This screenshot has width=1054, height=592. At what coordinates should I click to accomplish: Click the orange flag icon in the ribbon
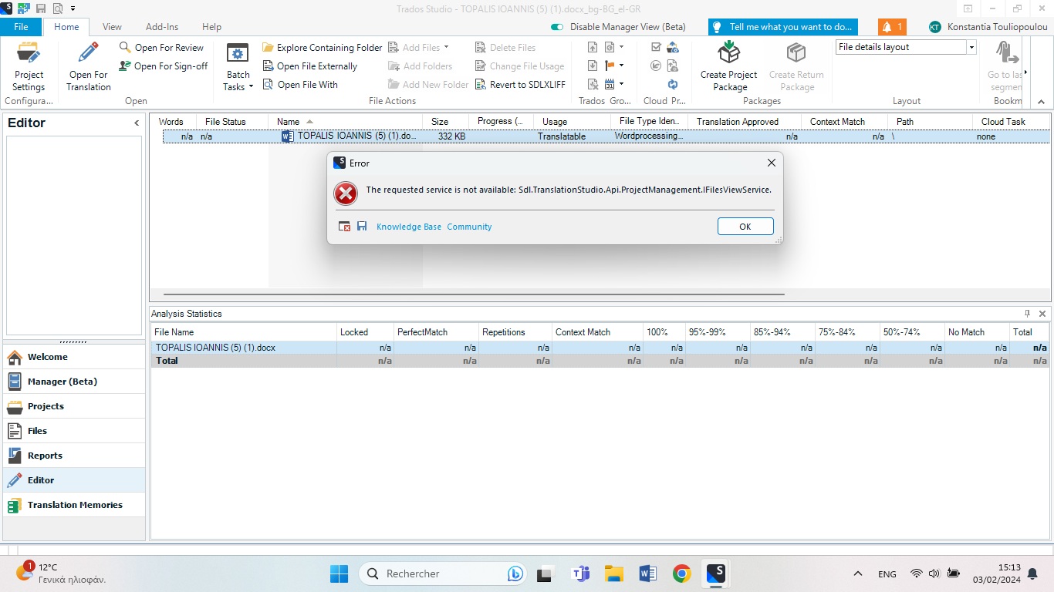click(x=610, y=66)
